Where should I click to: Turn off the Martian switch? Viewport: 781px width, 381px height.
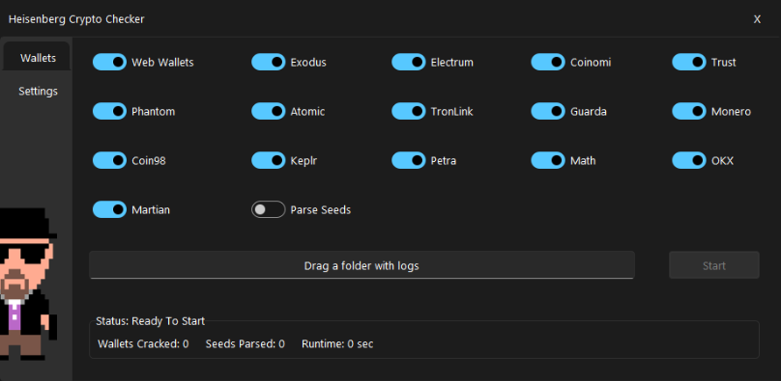[109, 209]
